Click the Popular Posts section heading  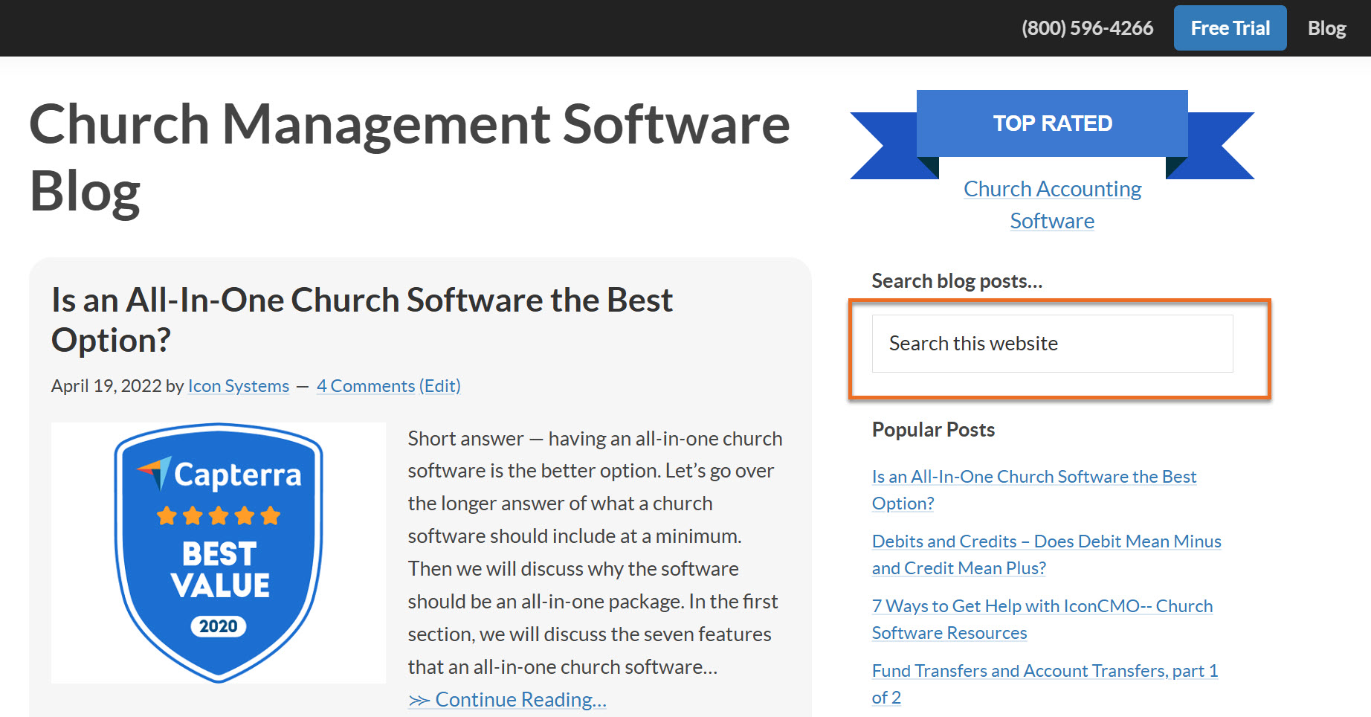(933, 430)
